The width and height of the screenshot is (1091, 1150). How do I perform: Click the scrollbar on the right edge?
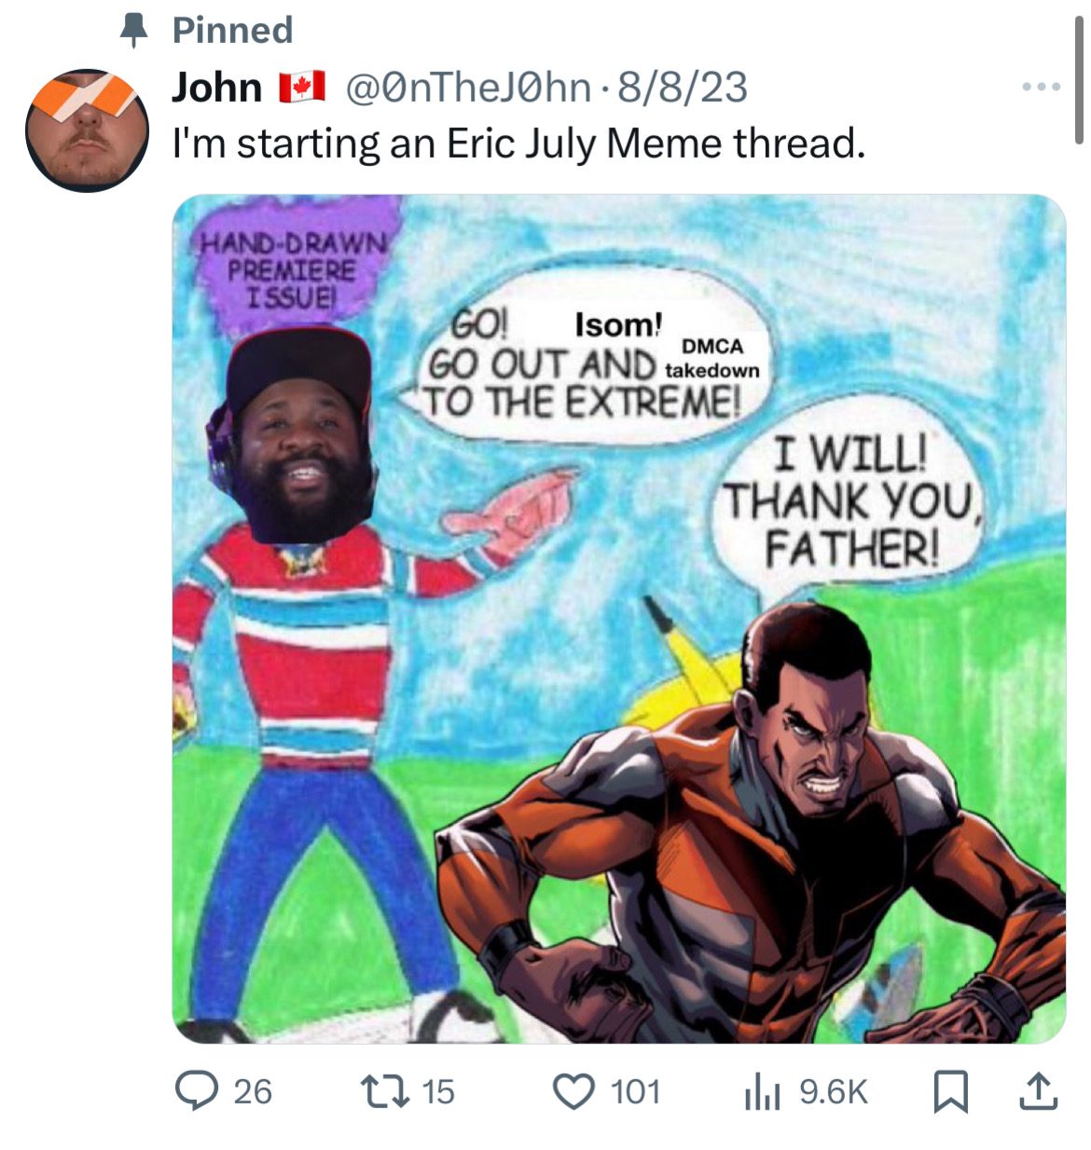pos(1079,81)
